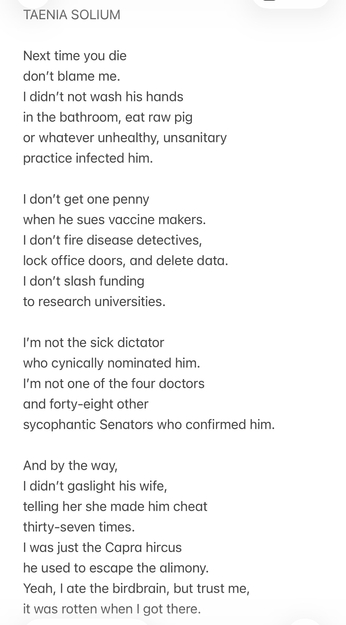Click the line 'I'm not the sick dictator'

[94, 343]
